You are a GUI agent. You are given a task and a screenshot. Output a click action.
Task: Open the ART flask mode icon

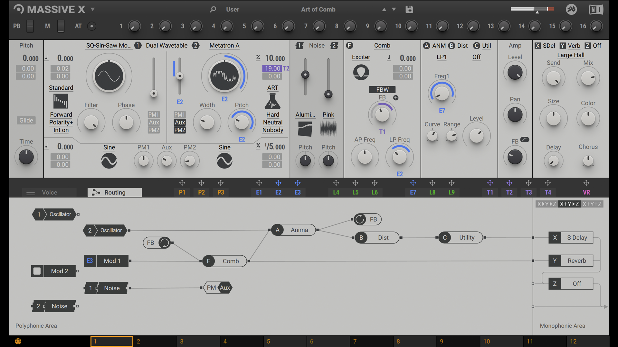[x=272, y=101]
